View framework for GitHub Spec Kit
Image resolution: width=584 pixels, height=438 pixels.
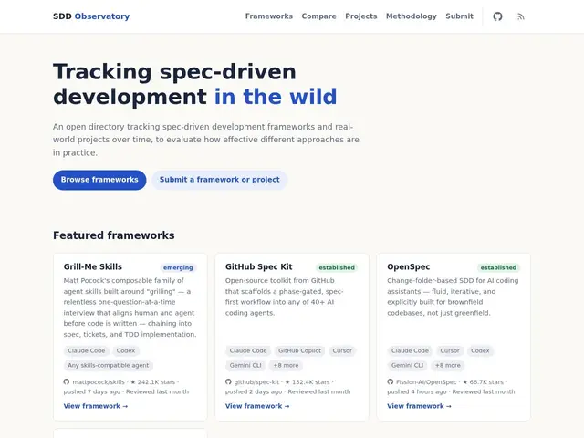257,406
